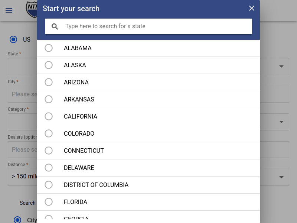Screen dimensions: 297x223
Task: Open the hamburger menu icon
Action: tap(9, 10)
